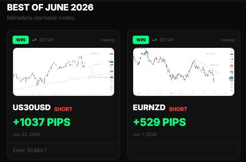Open the US30USD chart thumbnail

point(64,72)
